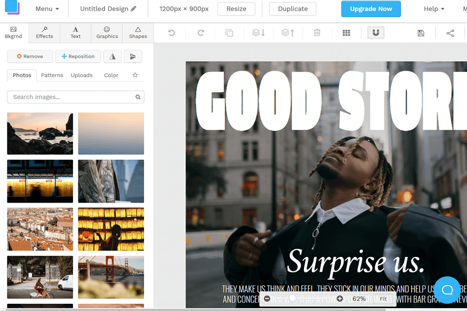The height and width of the screenshot is (311, 467).
Task: Select the rocky coast sunset photo
Action: click(40, 134)
